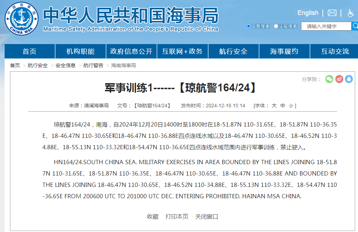This screenshot has height=232, width=358.
Task: Set font size to 小
Action: 291,106
